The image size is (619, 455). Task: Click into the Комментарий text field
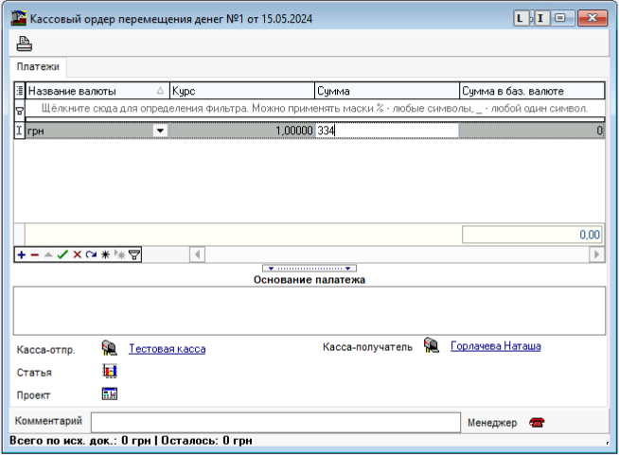click(274, 422)
